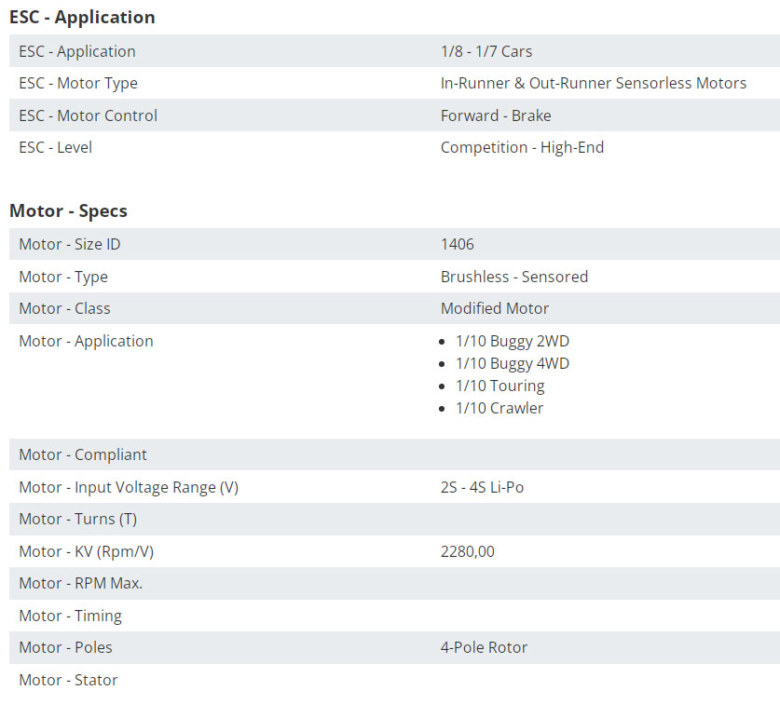Select the 'Forward - Brake' value
This screenshot has height=718, width=780.
pos(495,115)
